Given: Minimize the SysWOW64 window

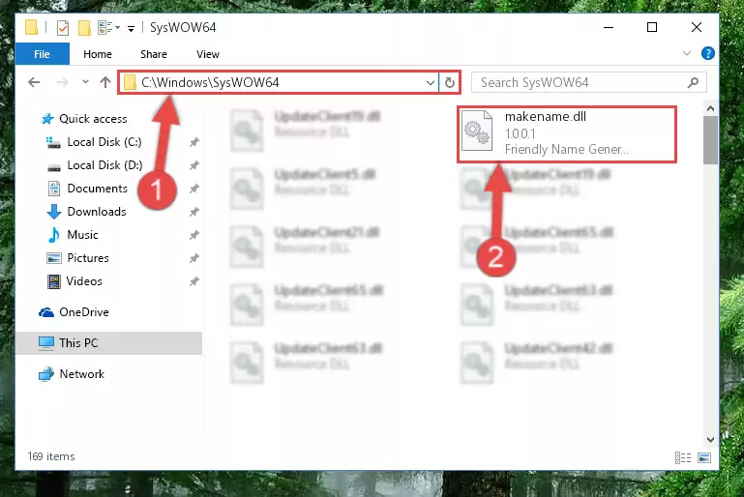Looking at the screenshot, I should click(609, 27).
